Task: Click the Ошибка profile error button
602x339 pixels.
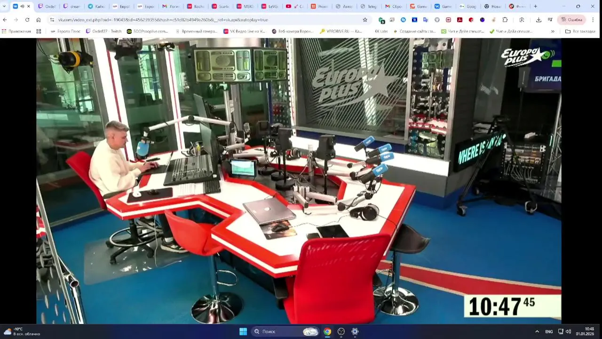Action: click(571, 20)
